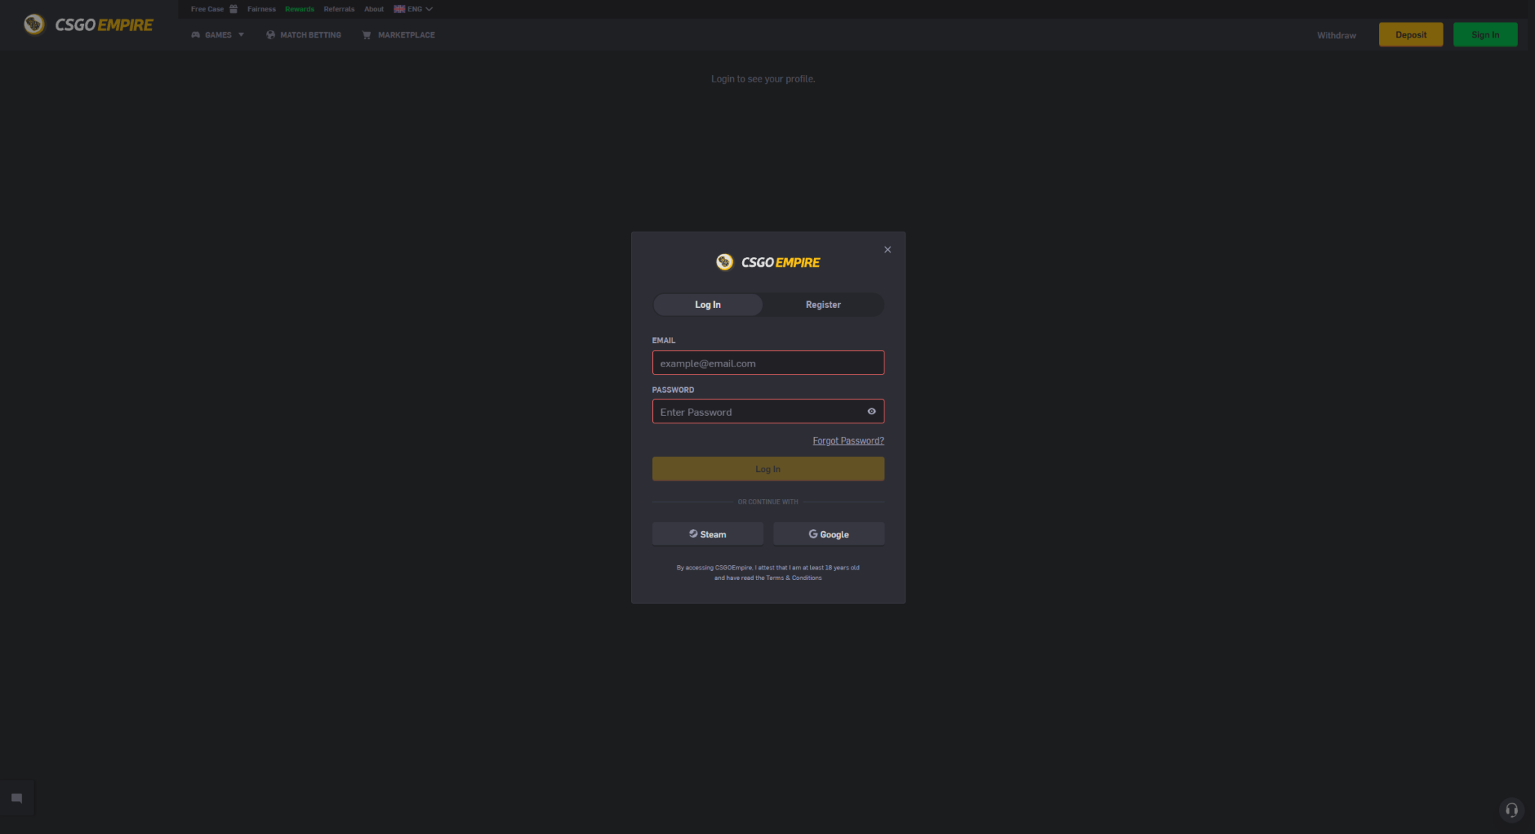Select the Log In tab
Viewport: 1535px width, 834px height.
pyautogui.click(x=708, y=304)
